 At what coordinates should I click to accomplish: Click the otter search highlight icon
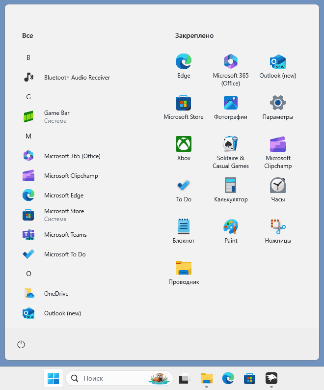click(x=159, y=378)
